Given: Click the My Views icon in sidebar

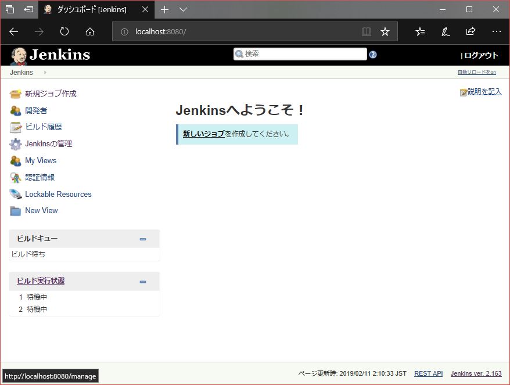Looking at the screenshot, I should point(15,161).
